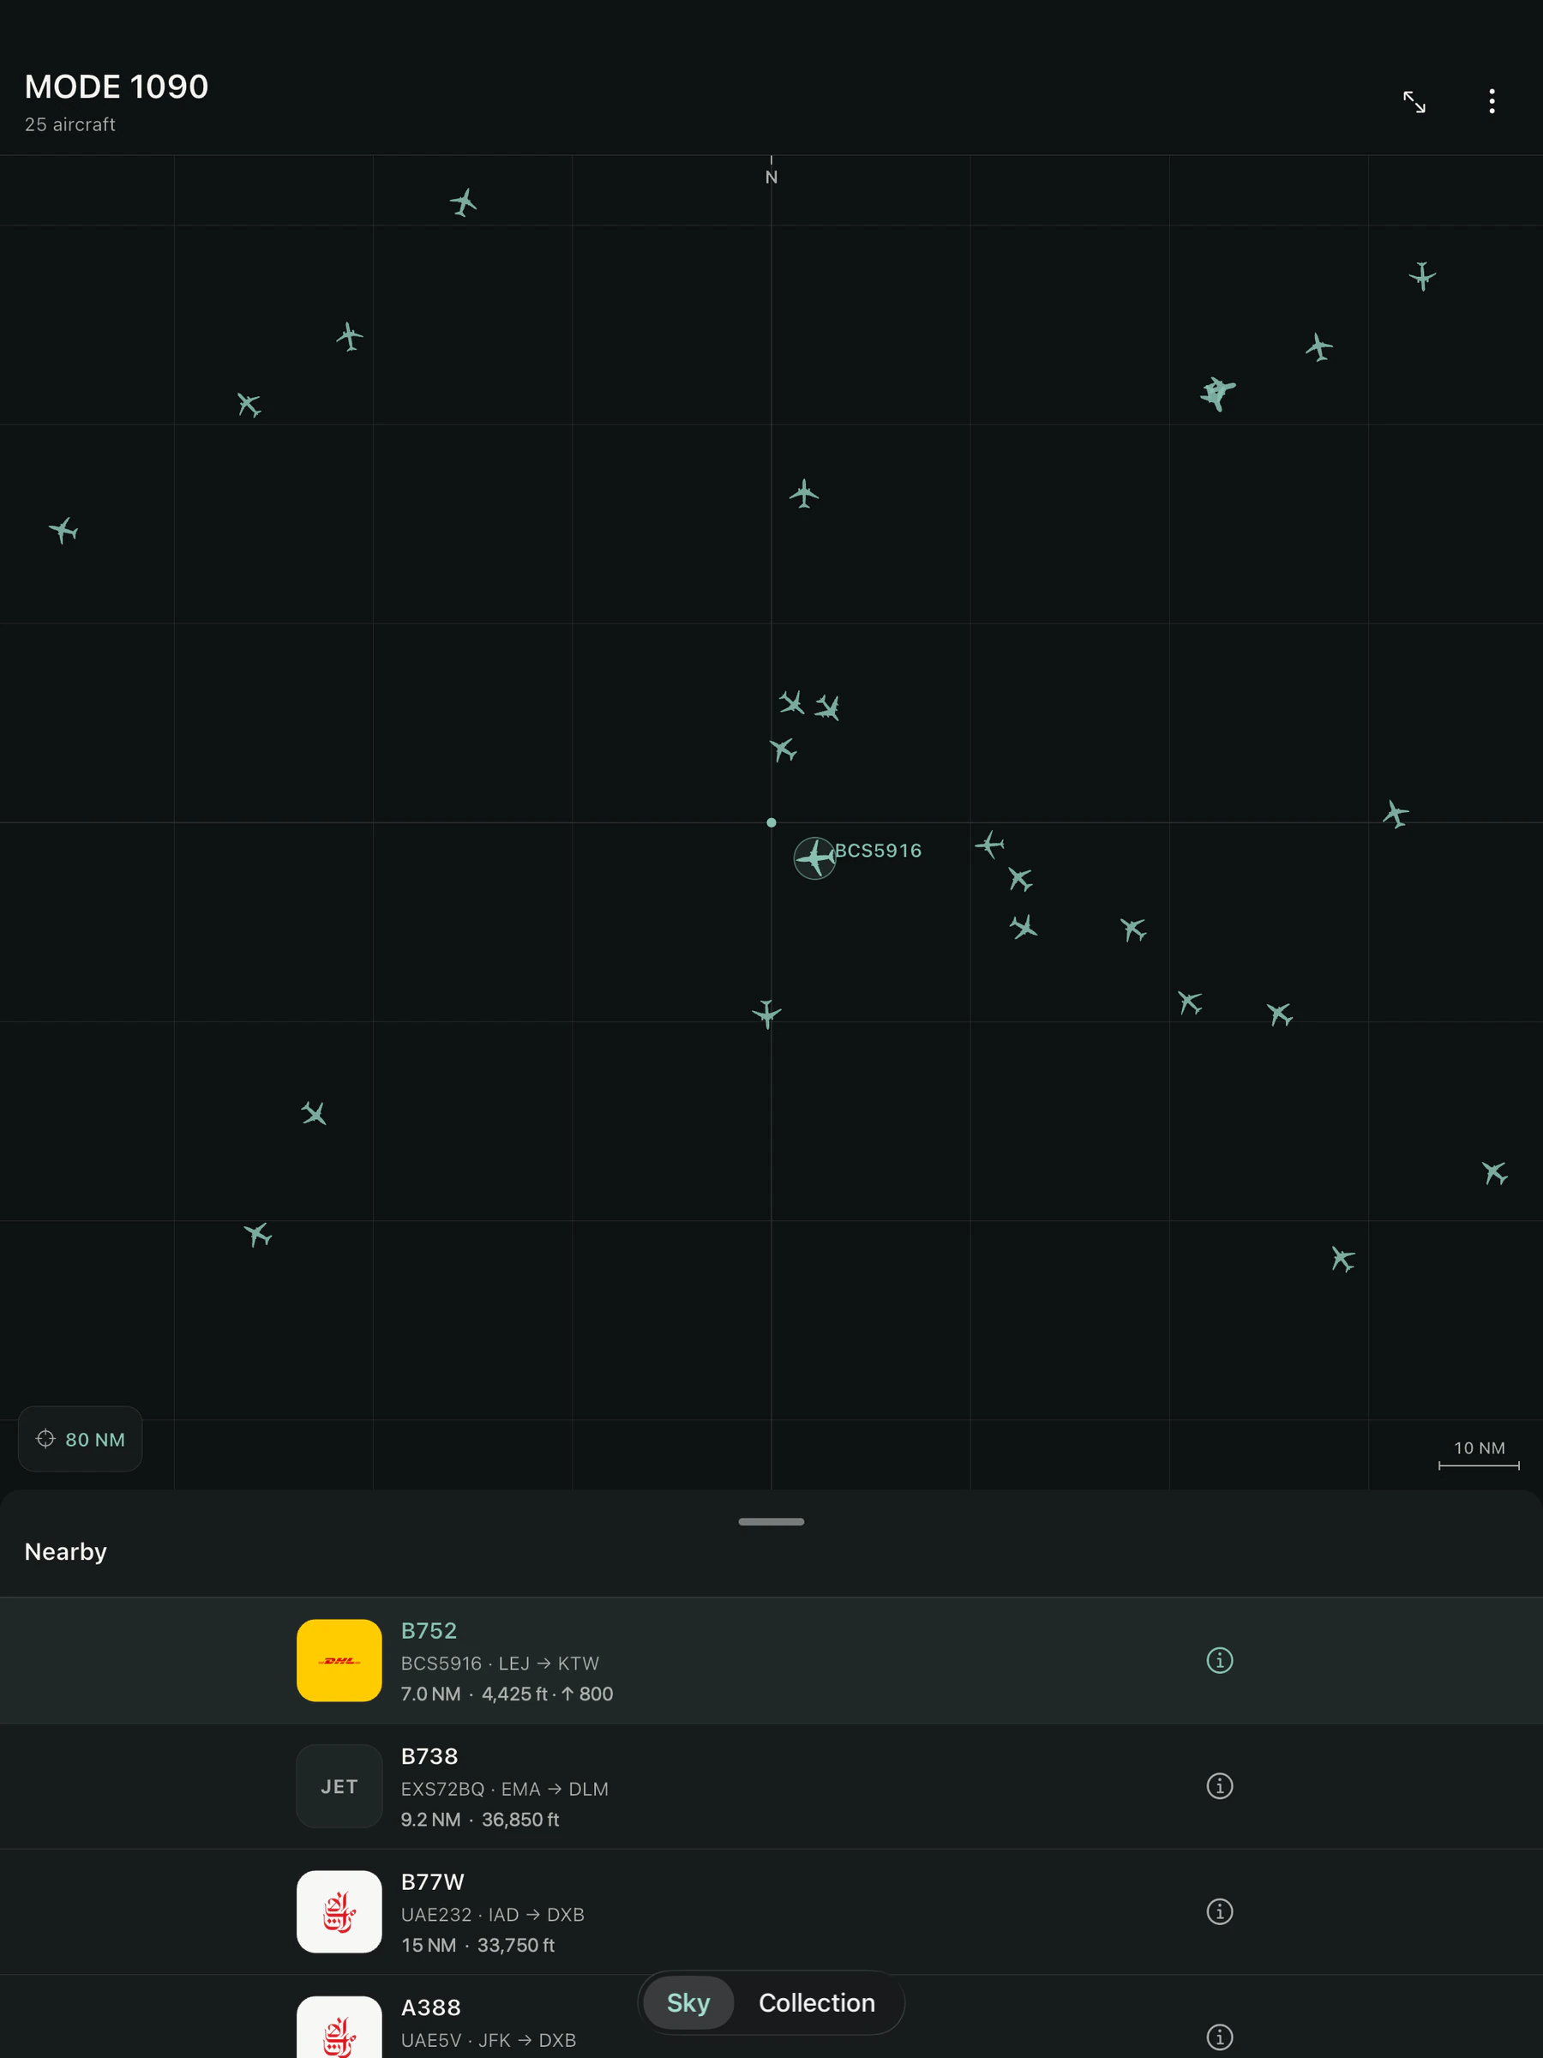Tap the bottom sheet drag handle
1543x2058 pixels.
pyautogui.click(x=771, y=1521)
